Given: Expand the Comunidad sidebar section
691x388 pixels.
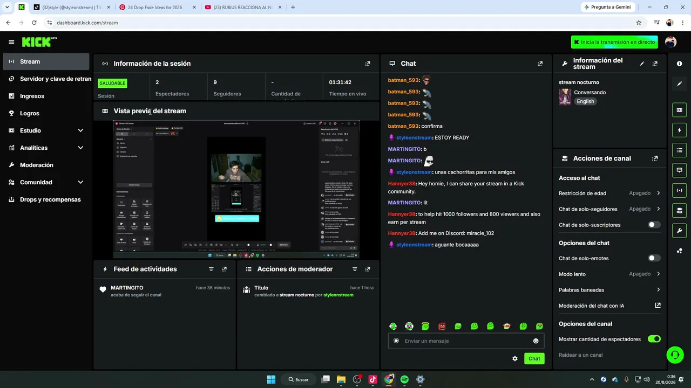Looking at the screenshot, I should tap(46, 182).
